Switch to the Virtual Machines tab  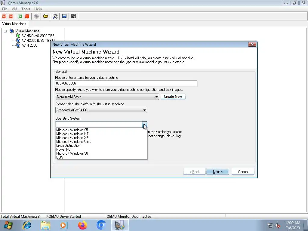pyautogui.click(x=14, y=24)
